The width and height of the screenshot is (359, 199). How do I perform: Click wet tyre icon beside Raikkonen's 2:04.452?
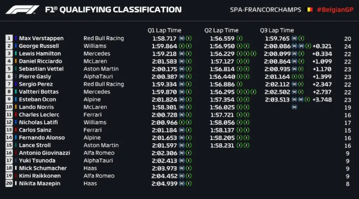click(x=182, y=176)
